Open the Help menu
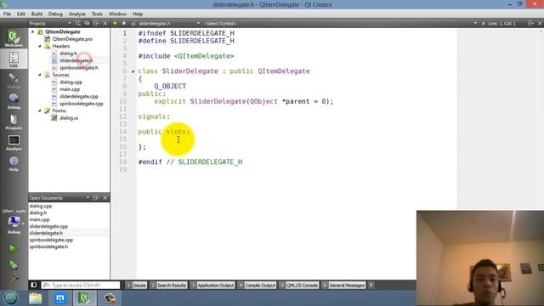This screenshot has width=544, height=306. (x=138, y=14)
